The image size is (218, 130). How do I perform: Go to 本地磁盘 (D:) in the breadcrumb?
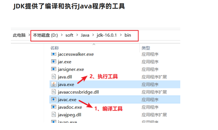45,35
